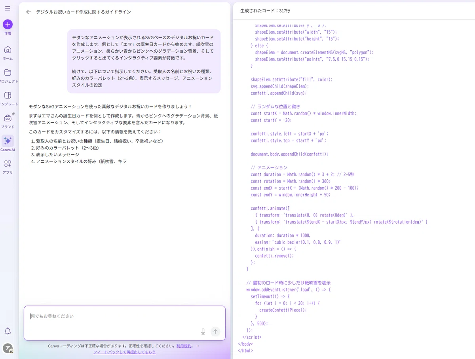Click the user prompt message bubble
The width and height of the screenshot is (475, 359).
click(144, 61)
